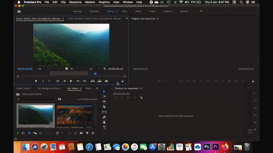Go to Out point in Source monitor
The height and width of the screenshot is (153, 273).
84,81
